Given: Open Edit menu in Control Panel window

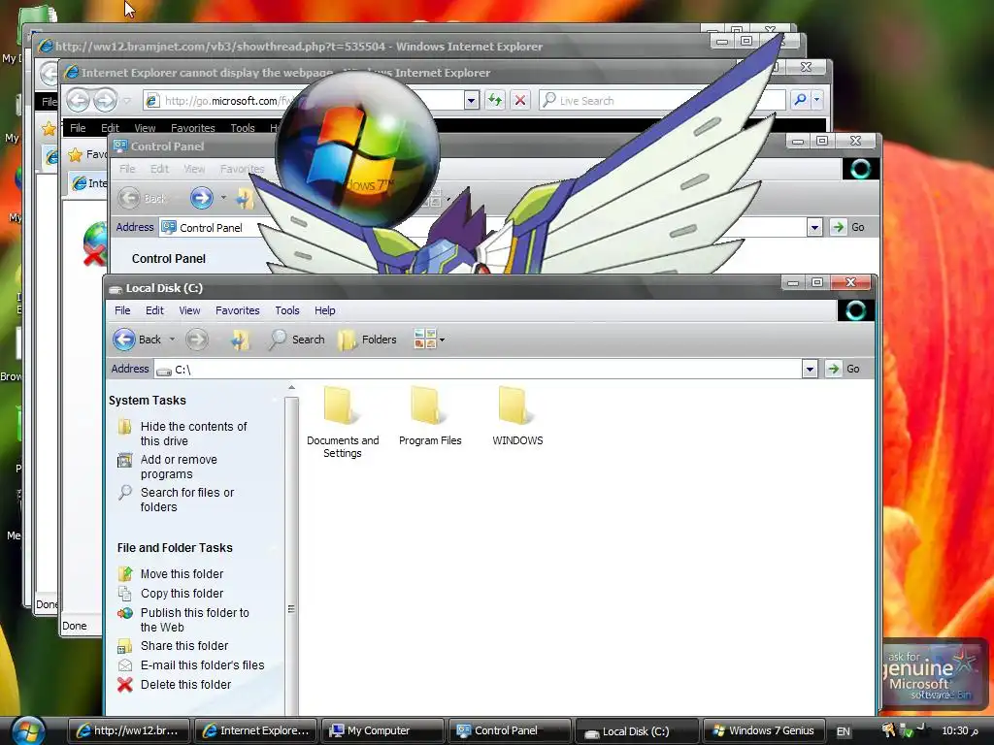Looking at the screenshot, I should tap(160, 169).
